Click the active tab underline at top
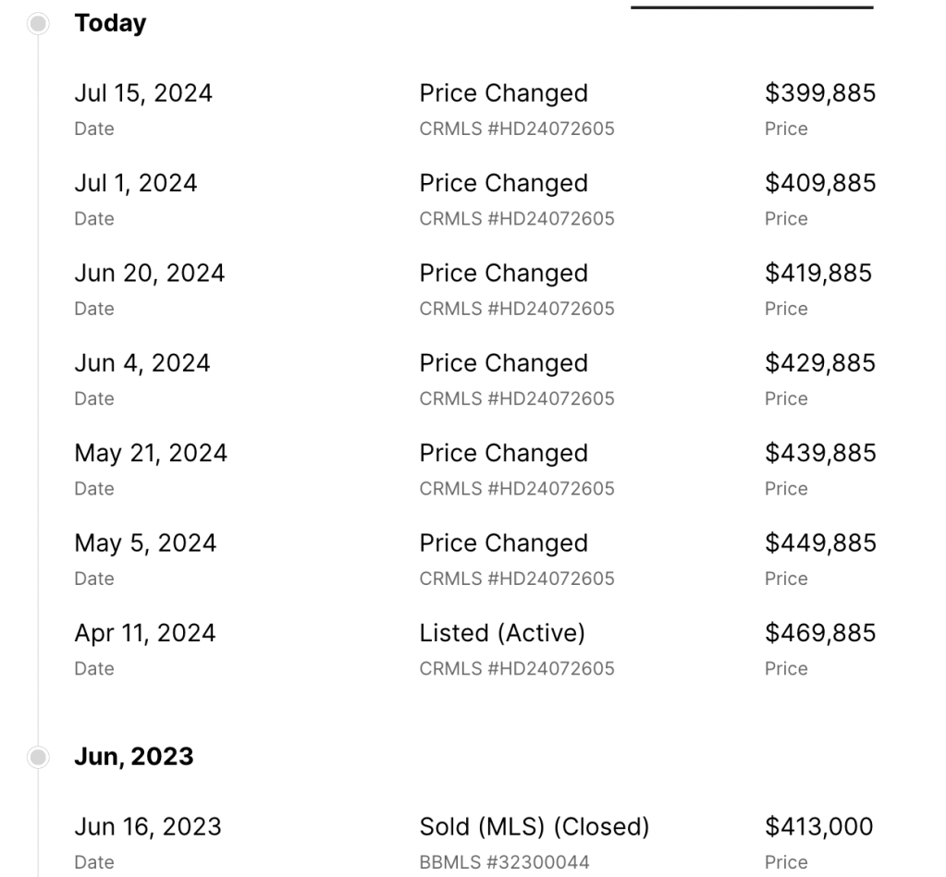Image resolution: width=946 pixels, height=877 pixels. coord(752,7)
